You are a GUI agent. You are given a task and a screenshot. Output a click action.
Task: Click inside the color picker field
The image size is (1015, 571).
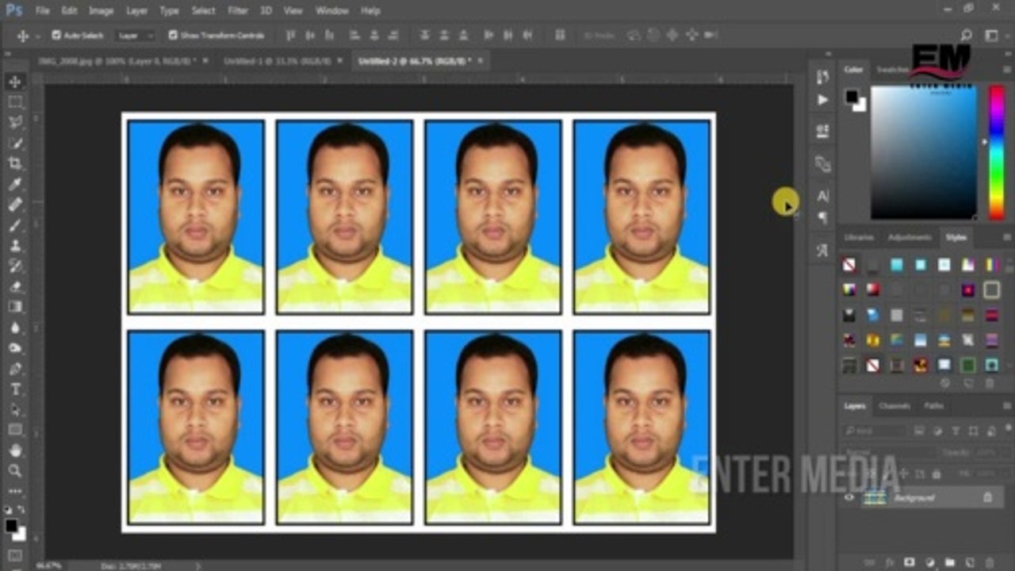coord(924,151)
